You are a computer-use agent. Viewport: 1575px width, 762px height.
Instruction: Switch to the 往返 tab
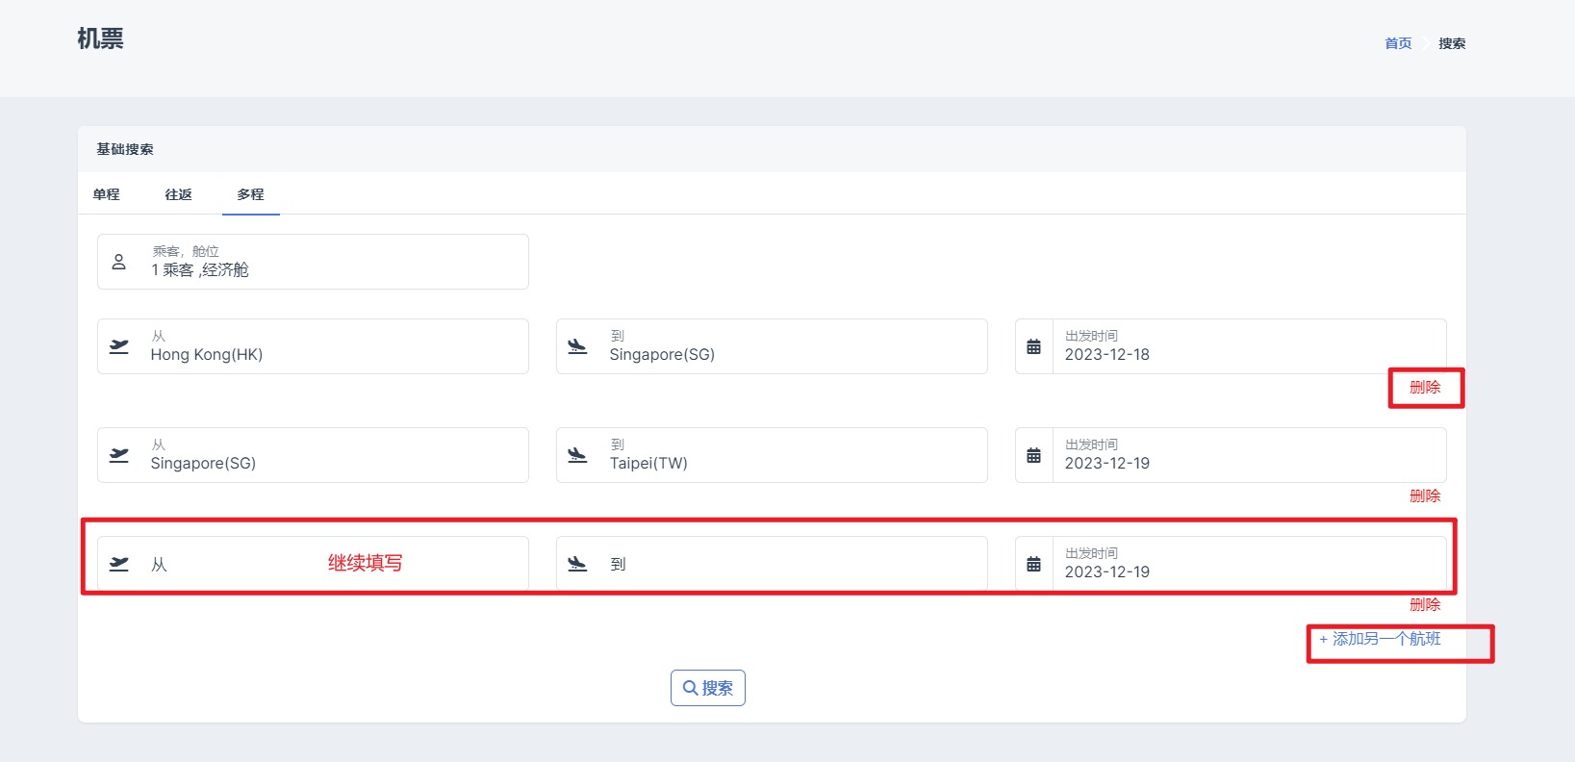pyautogui.click(x=178, y=194)
